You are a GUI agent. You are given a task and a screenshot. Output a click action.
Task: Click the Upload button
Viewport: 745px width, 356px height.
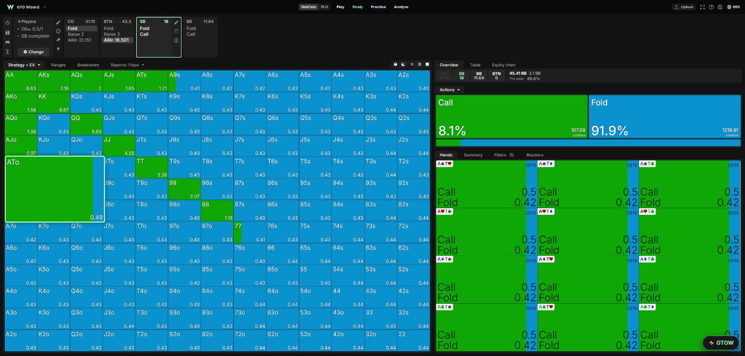click(683, 7)
